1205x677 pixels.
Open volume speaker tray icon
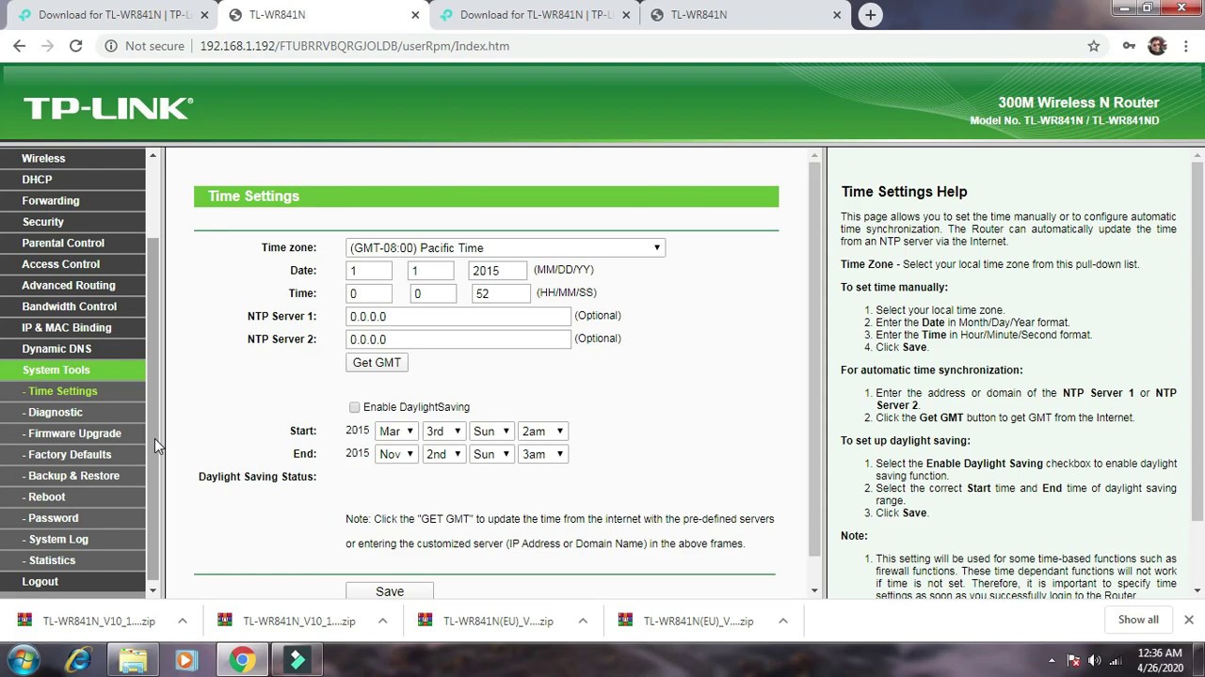point(1094,660)
